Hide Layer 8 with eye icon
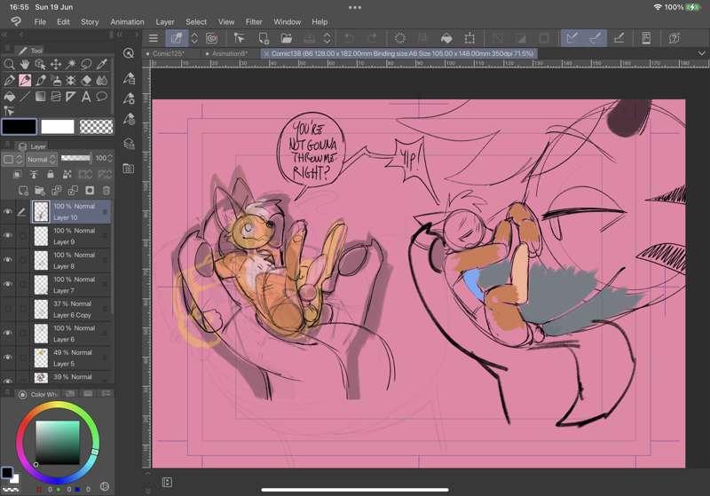The width and height of the screenshot is (710, 496). pyautogui.click(x=8, y=260)
